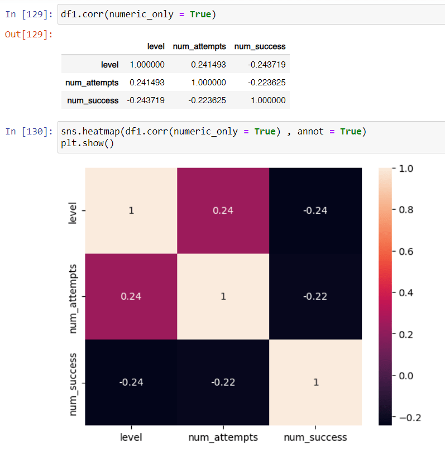Click the -0.22 heatmap cell in num_attempts row
Screen dimensions: 445x453
click(315, 296)
